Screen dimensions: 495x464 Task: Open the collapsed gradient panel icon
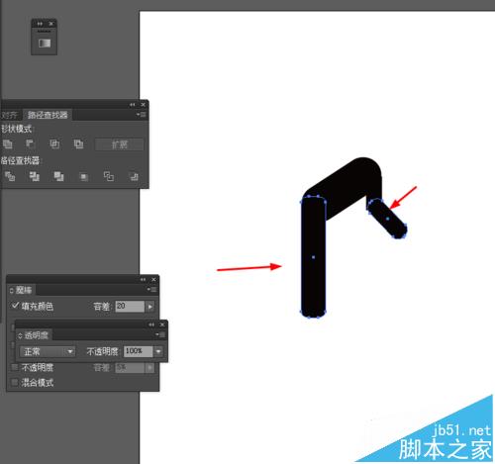point(45,44)
